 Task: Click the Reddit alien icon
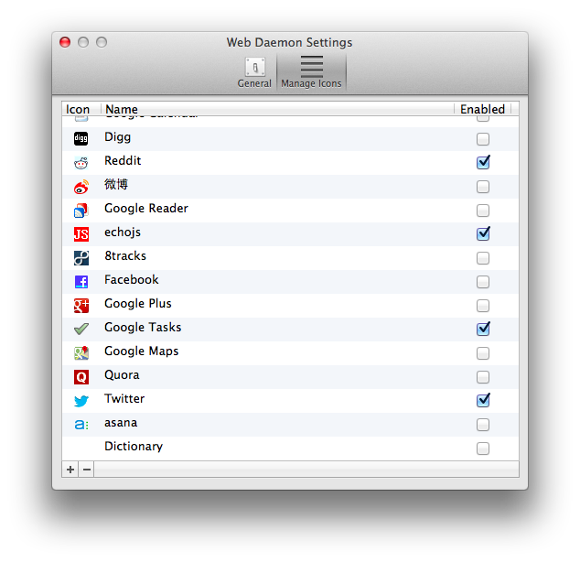click(81, 163)
